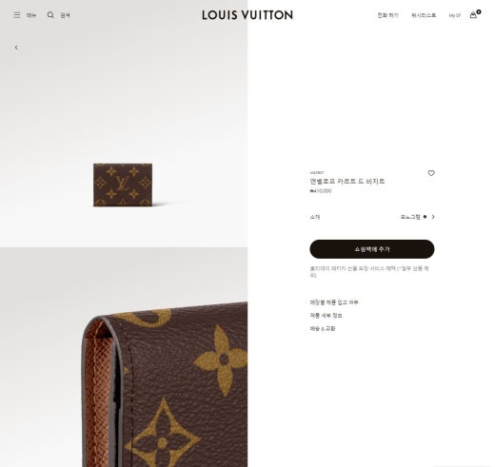The image size is (495, 467).
Task: Open the My LV account link
Action: (455, 15)
